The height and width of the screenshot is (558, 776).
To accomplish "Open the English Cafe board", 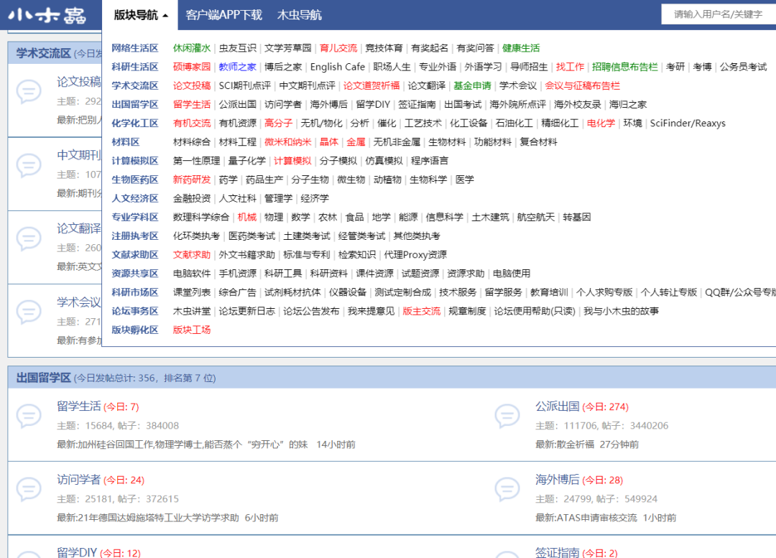I will point(338,67).
